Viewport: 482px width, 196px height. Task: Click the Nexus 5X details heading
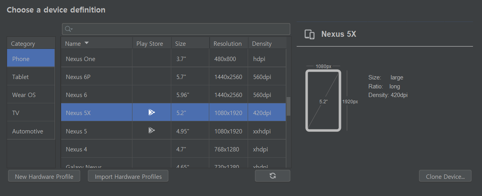pyautogui.click(x=339, y=34)
